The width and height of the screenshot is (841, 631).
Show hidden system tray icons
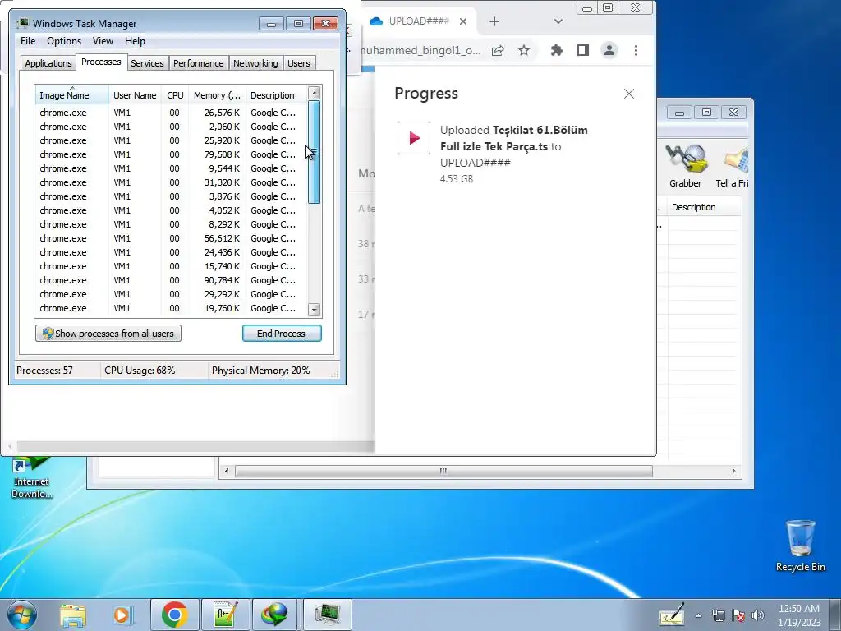(x=698, y=615)
